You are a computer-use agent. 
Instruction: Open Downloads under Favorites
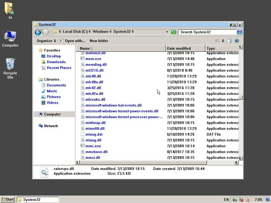[x=53, y=62]
